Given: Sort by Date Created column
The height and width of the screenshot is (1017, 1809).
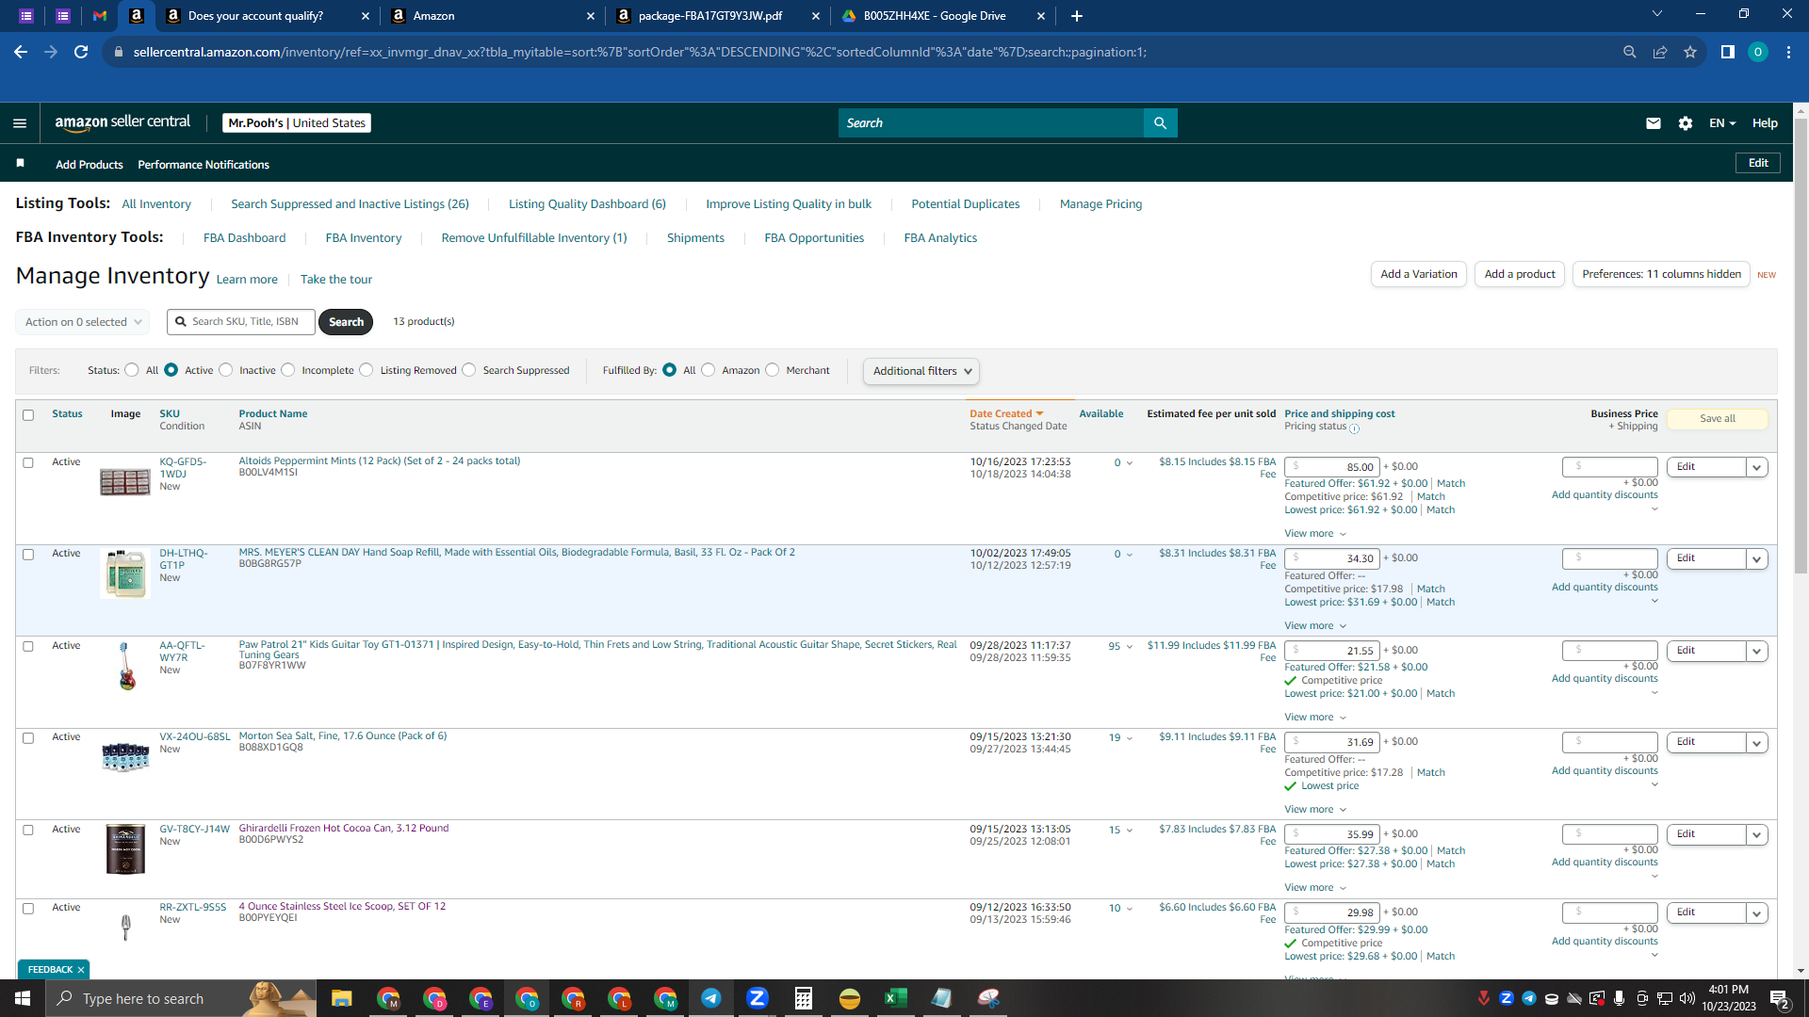Looking at the screenshot, I should 1006,413.
